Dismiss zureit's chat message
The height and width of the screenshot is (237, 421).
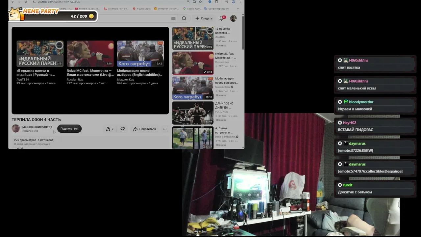point(340,185)
